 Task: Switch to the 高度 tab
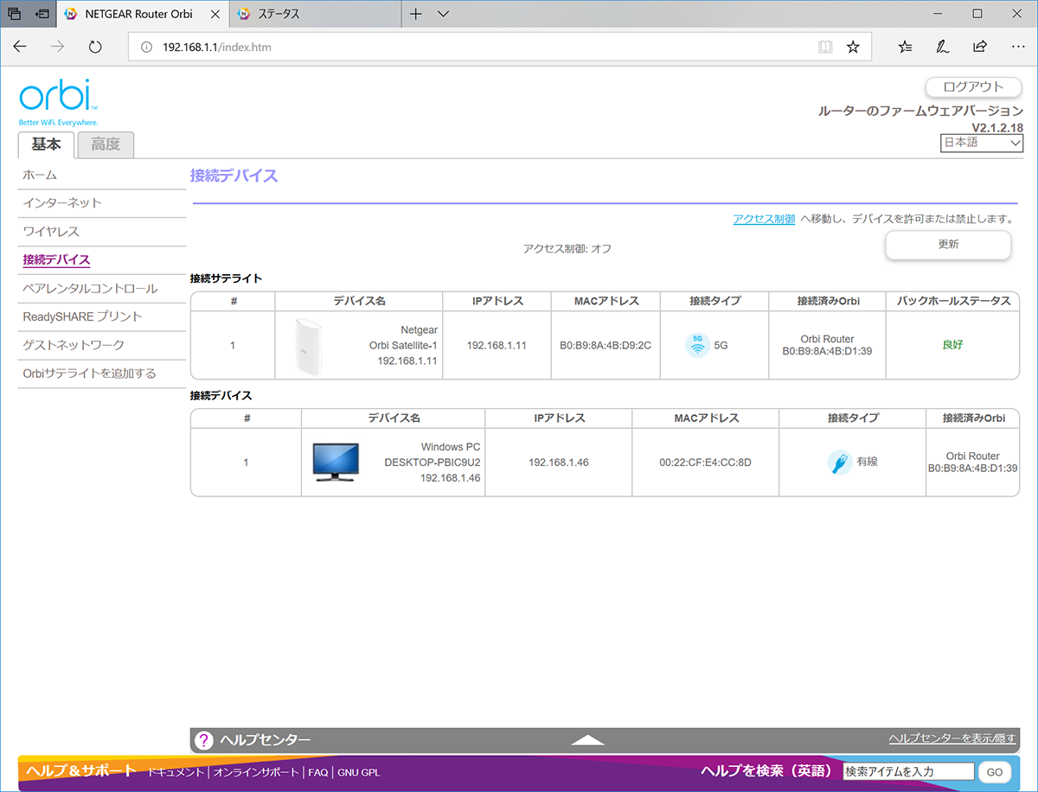106,144
